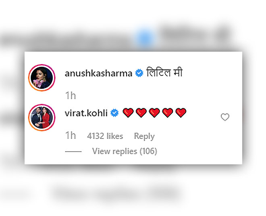Click the fourth red heart emoji

168,113
